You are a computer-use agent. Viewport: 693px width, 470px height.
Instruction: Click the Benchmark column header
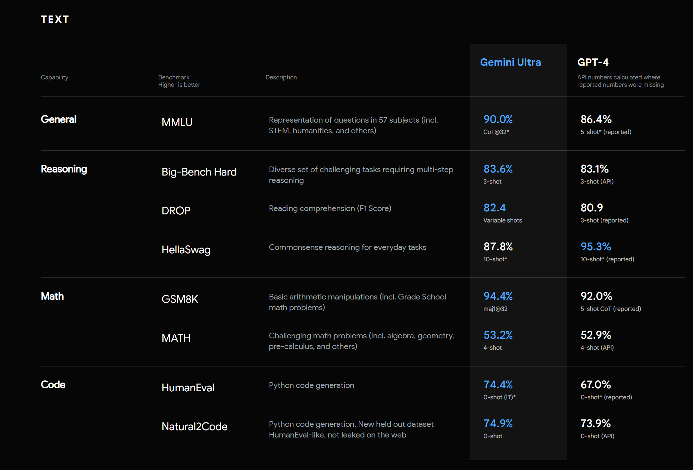pos(174,77)
